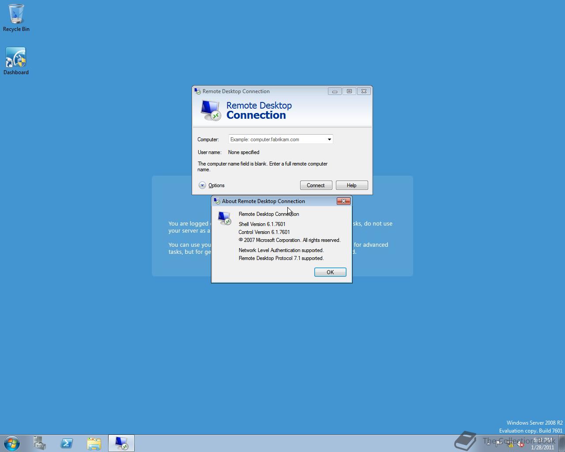Viewport: 565px width, 452px height.
Task: Click 'Shell Version 6.1.7601' text
Action: click(262, 224)
